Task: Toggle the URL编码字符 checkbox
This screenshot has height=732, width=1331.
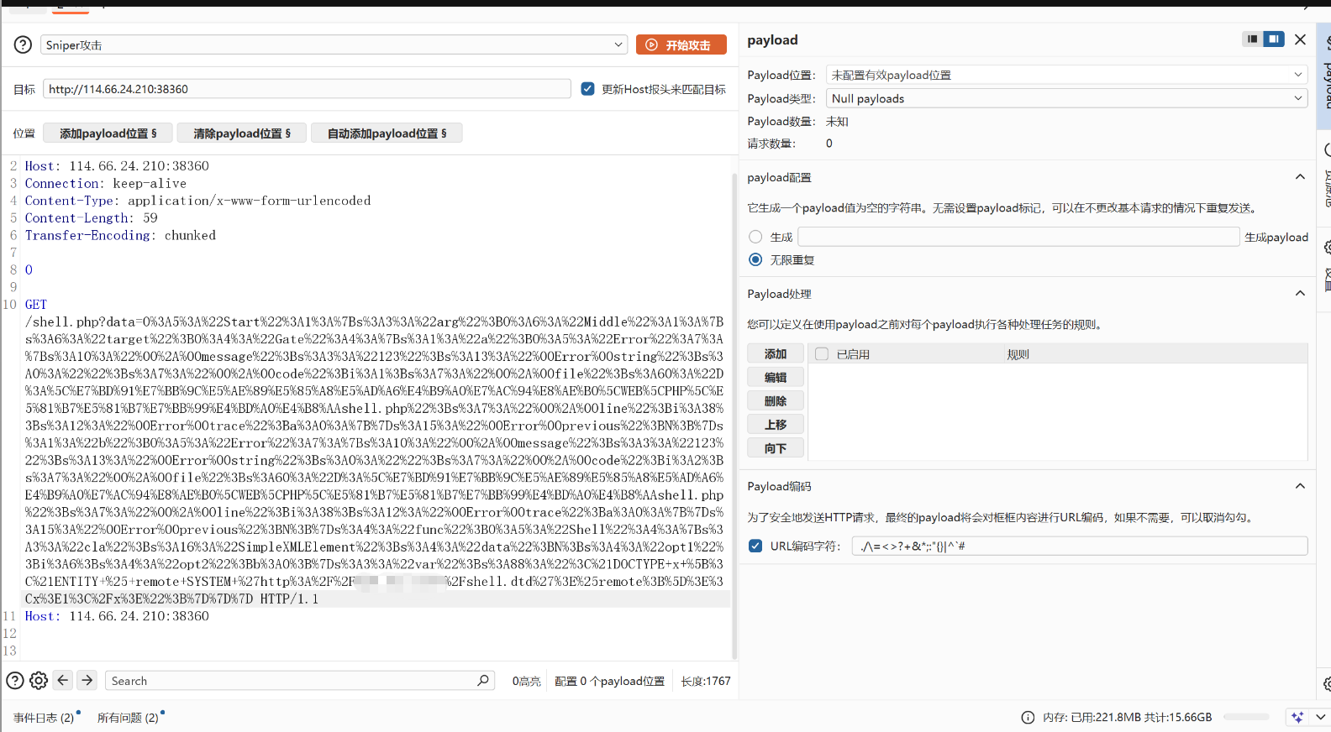Action: pos(755,546)
